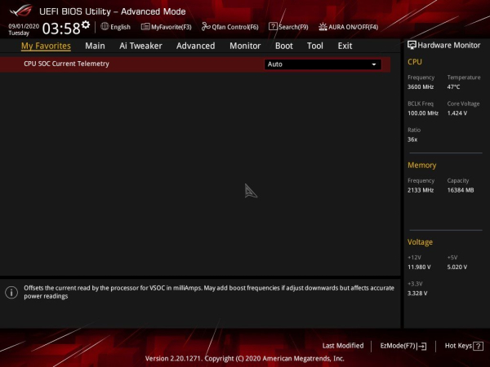This screenshot has height=367, width=490.
Task: Go to the Ai Tweaker tab
Action: tap(140, 46)
